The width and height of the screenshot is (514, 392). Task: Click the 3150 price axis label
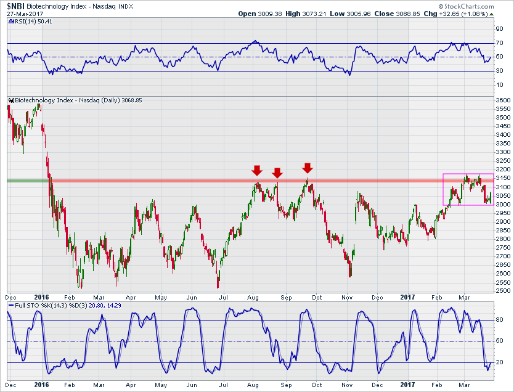[503, 178]
